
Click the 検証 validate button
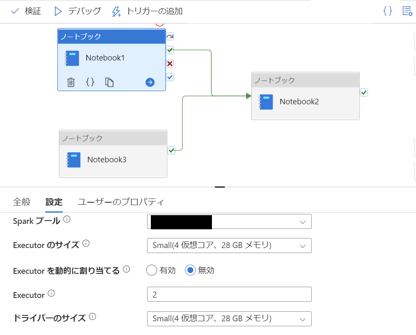[26, 11]
